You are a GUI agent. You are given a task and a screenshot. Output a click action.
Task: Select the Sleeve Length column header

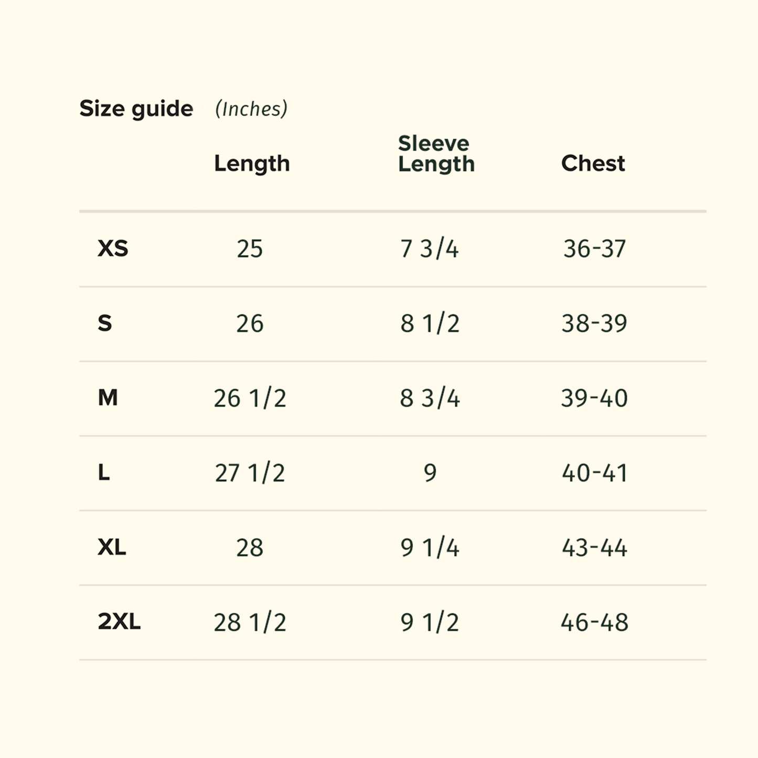pyautogui.click(x=436, y=154)
